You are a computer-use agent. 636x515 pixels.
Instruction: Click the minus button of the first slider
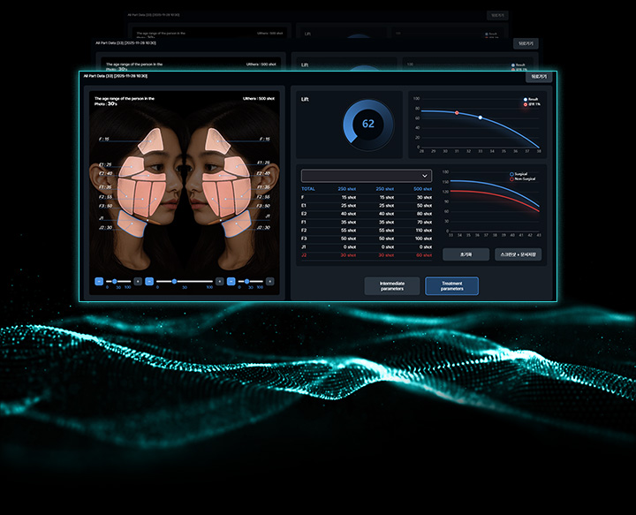tap(99, 281)
